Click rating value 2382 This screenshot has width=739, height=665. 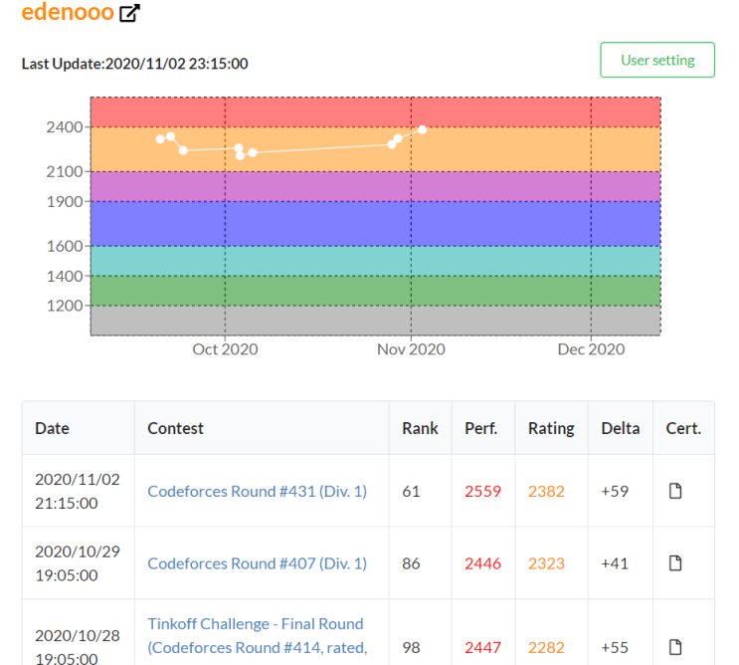[546, 492]
